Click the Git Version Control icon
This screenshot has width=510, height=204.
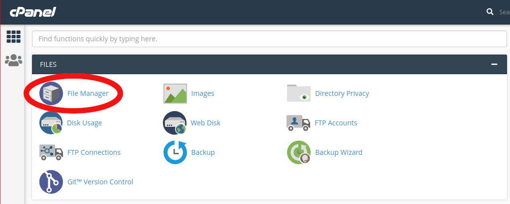click(51, 182)
